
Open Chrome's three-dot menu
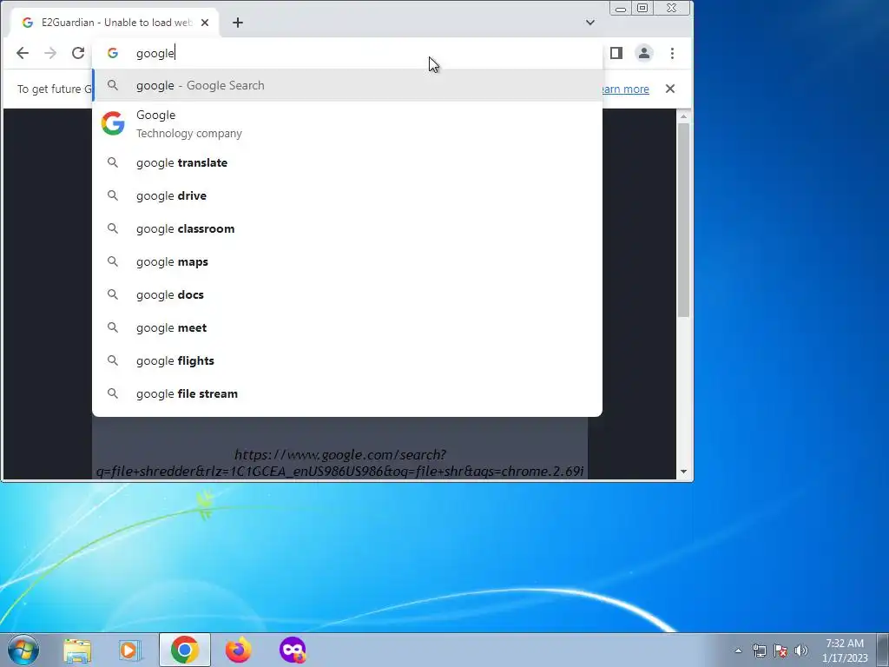coord(673,53)
